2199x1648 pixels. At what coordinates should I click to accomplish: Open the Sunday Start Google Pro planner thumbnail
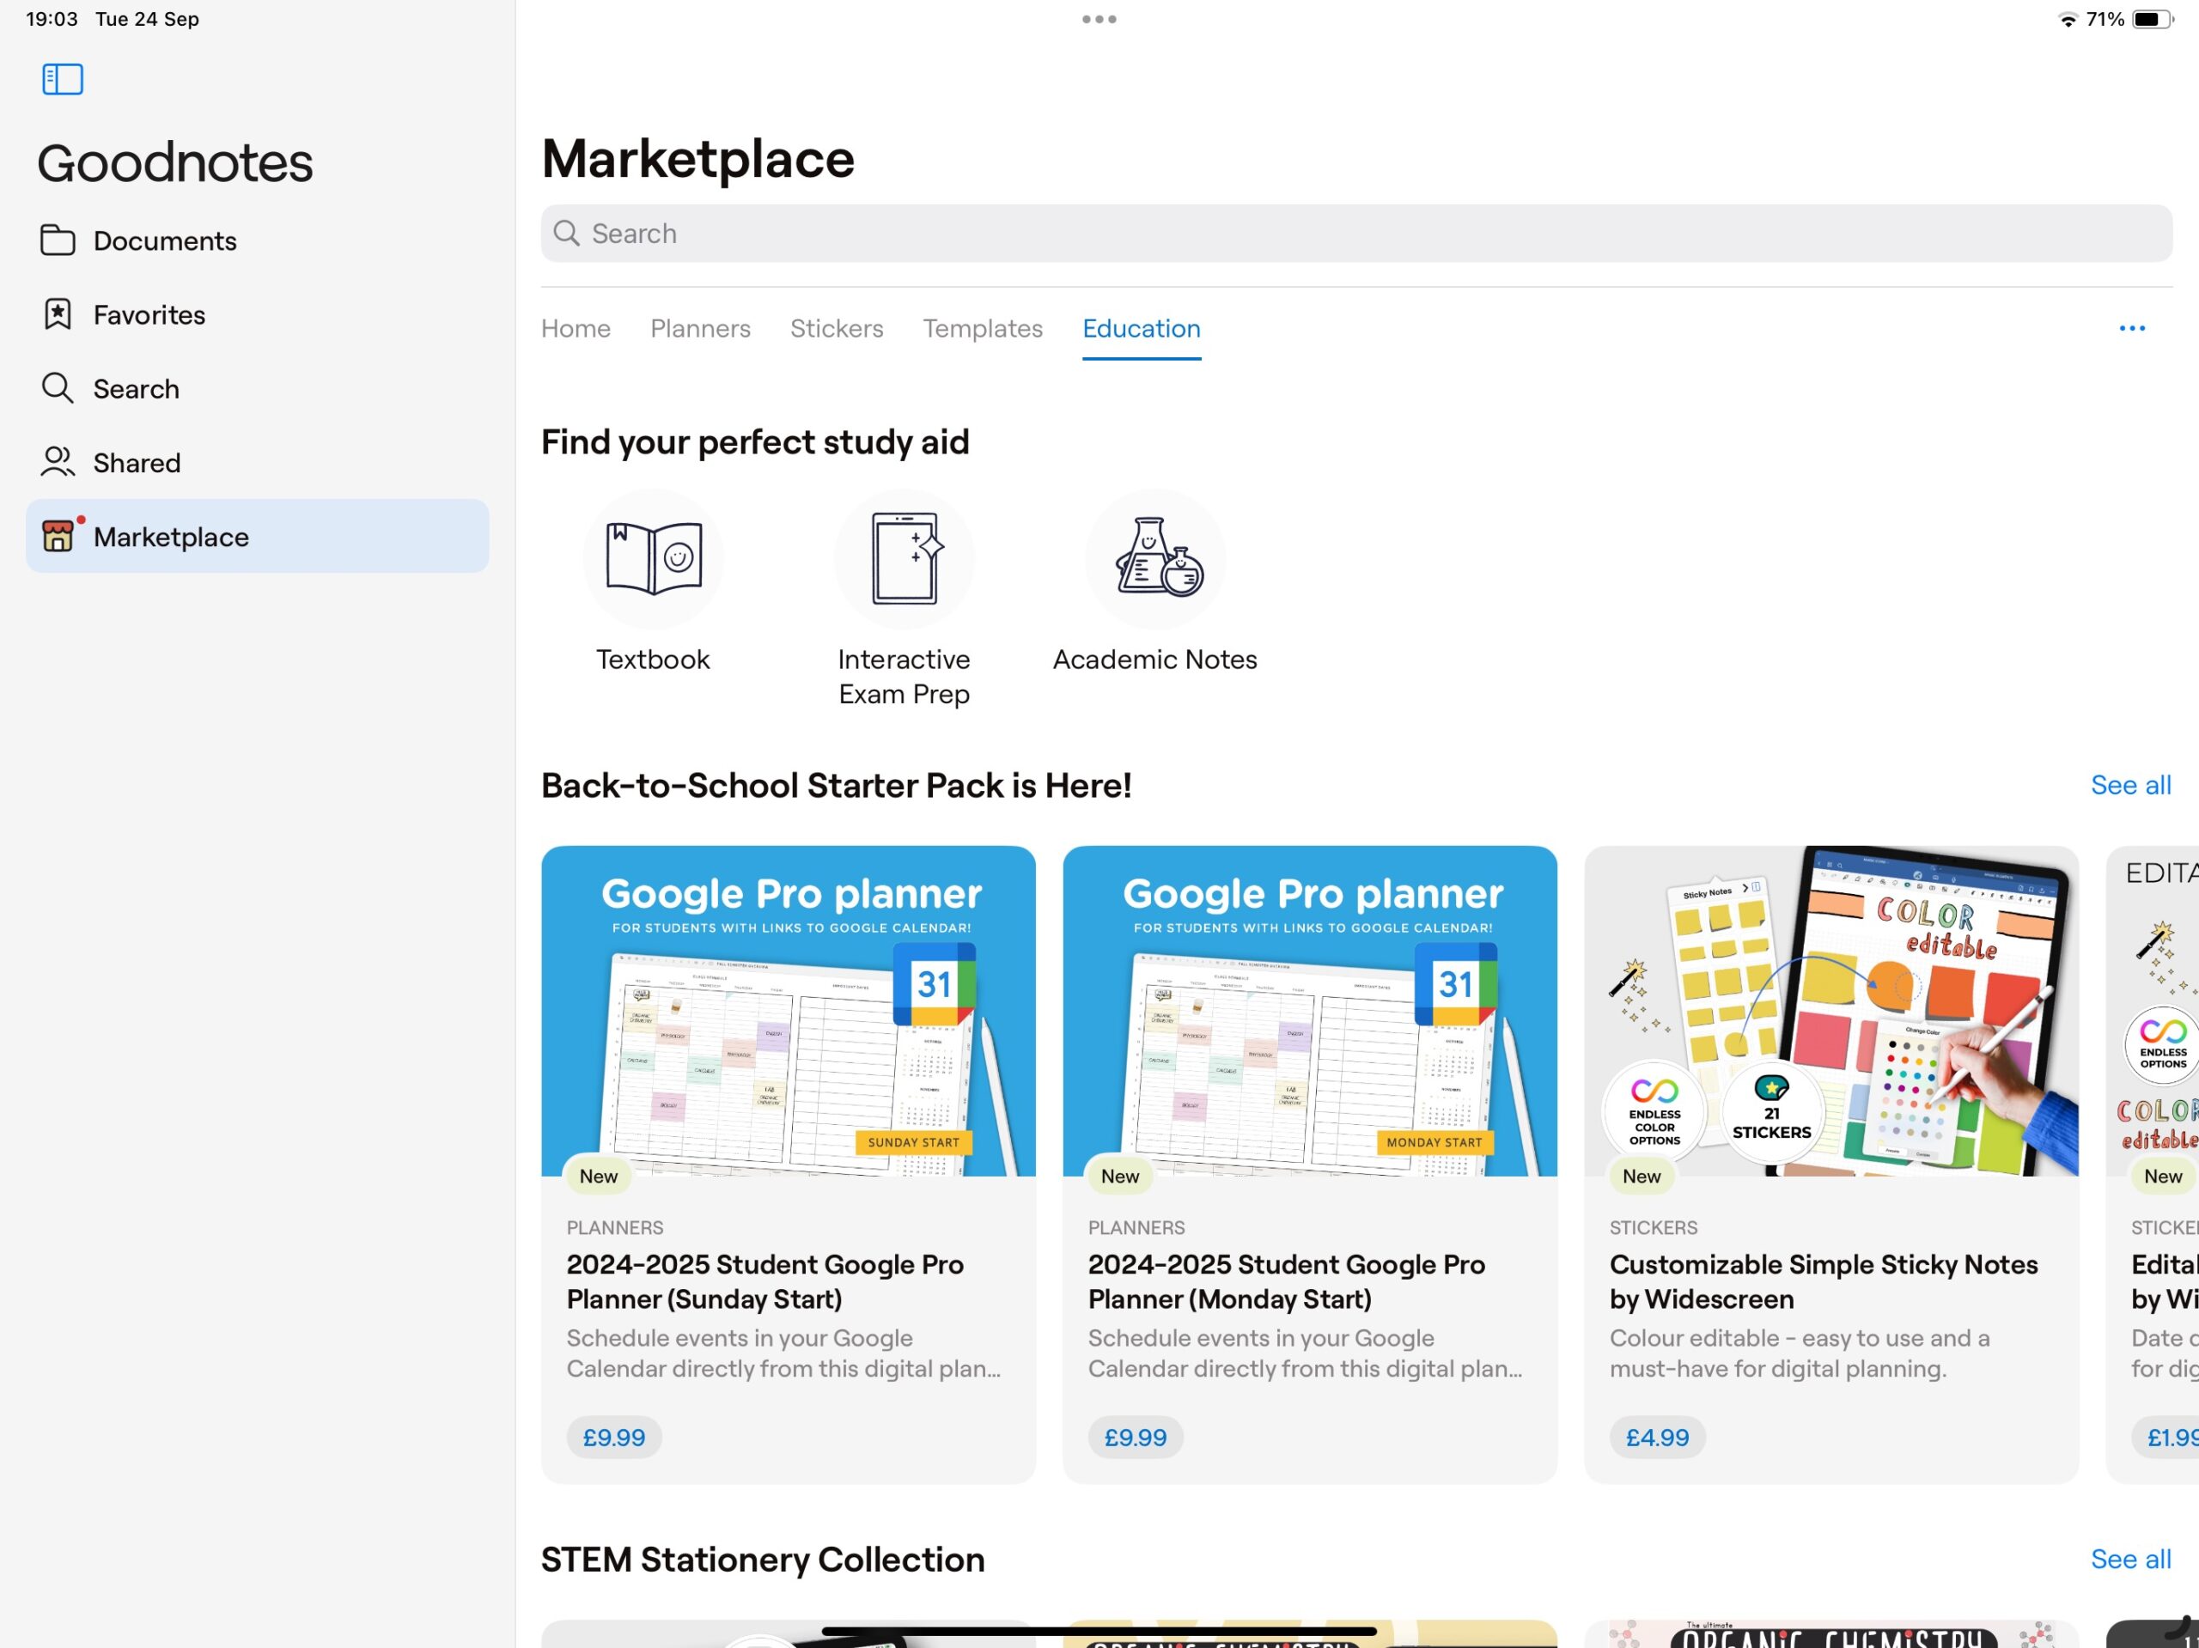tap(789, 1011)
